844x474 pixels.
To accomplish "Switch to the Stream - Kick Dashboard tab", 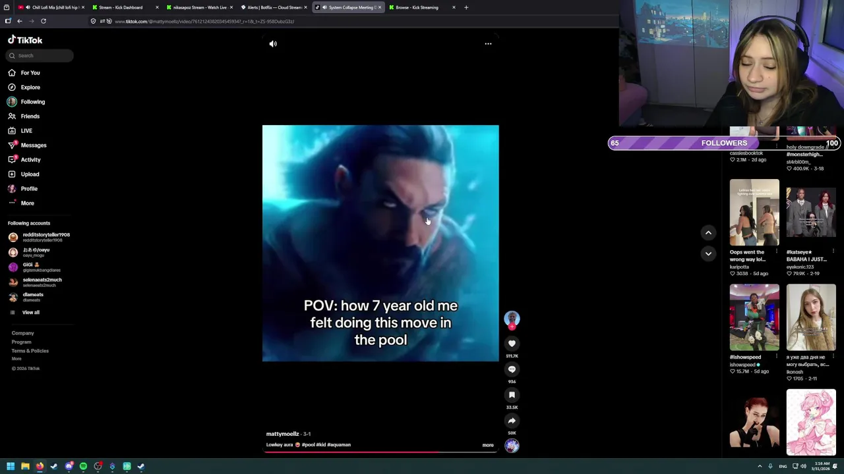I will pyautogui.click(x=125, y=7).
